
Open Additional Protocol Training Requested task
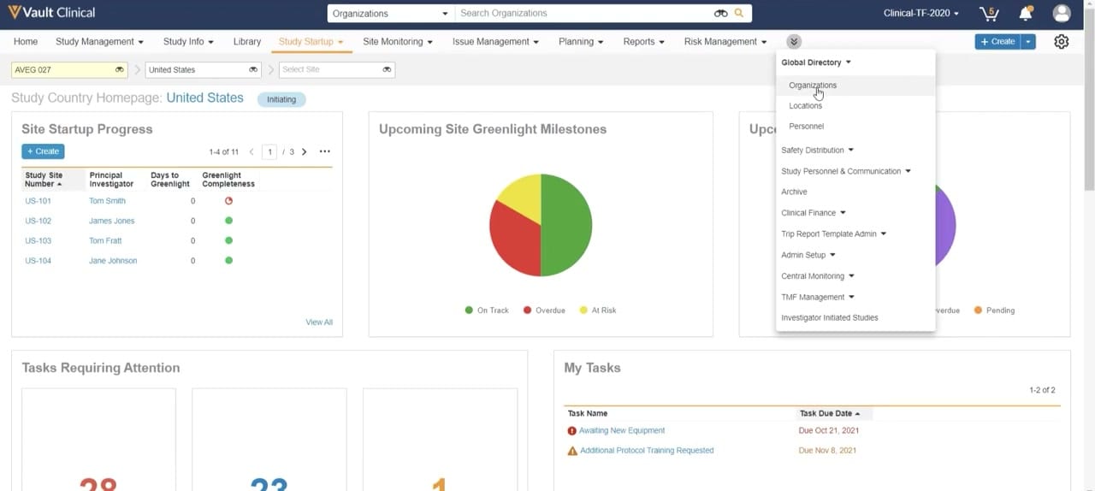pyautogui.click(x=647, y=451)
